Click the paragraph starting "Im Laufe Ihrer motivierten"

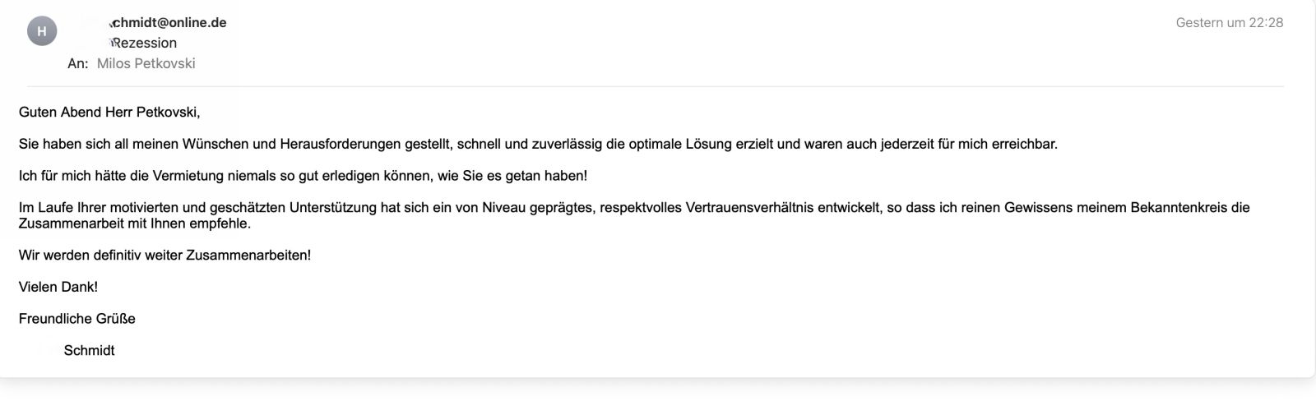pos(634,215)
